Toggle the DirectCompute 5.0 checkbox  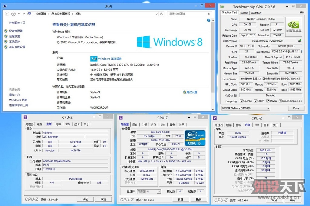(x=280, y=101)
